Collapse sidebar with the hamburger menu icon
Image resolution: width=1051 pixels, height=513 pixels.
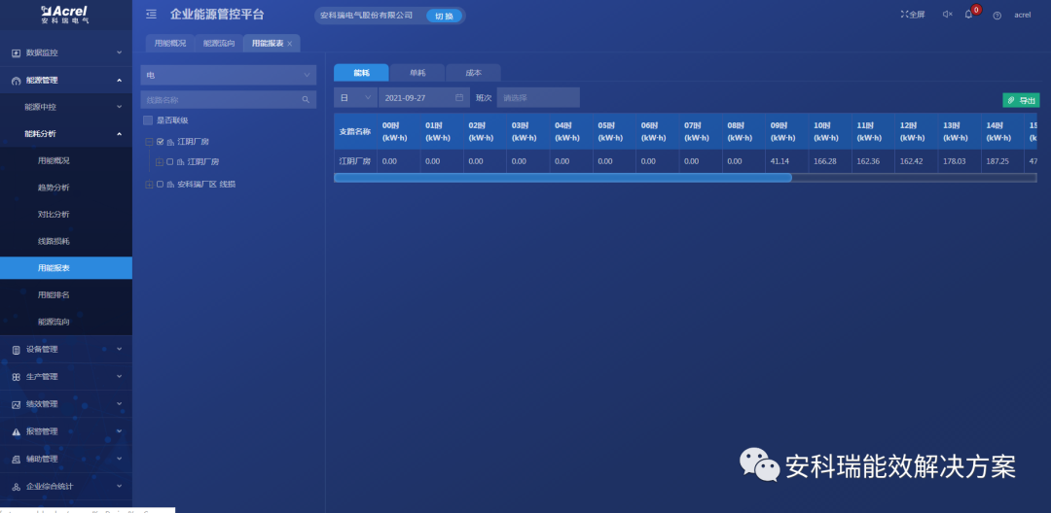pos(151,14)
